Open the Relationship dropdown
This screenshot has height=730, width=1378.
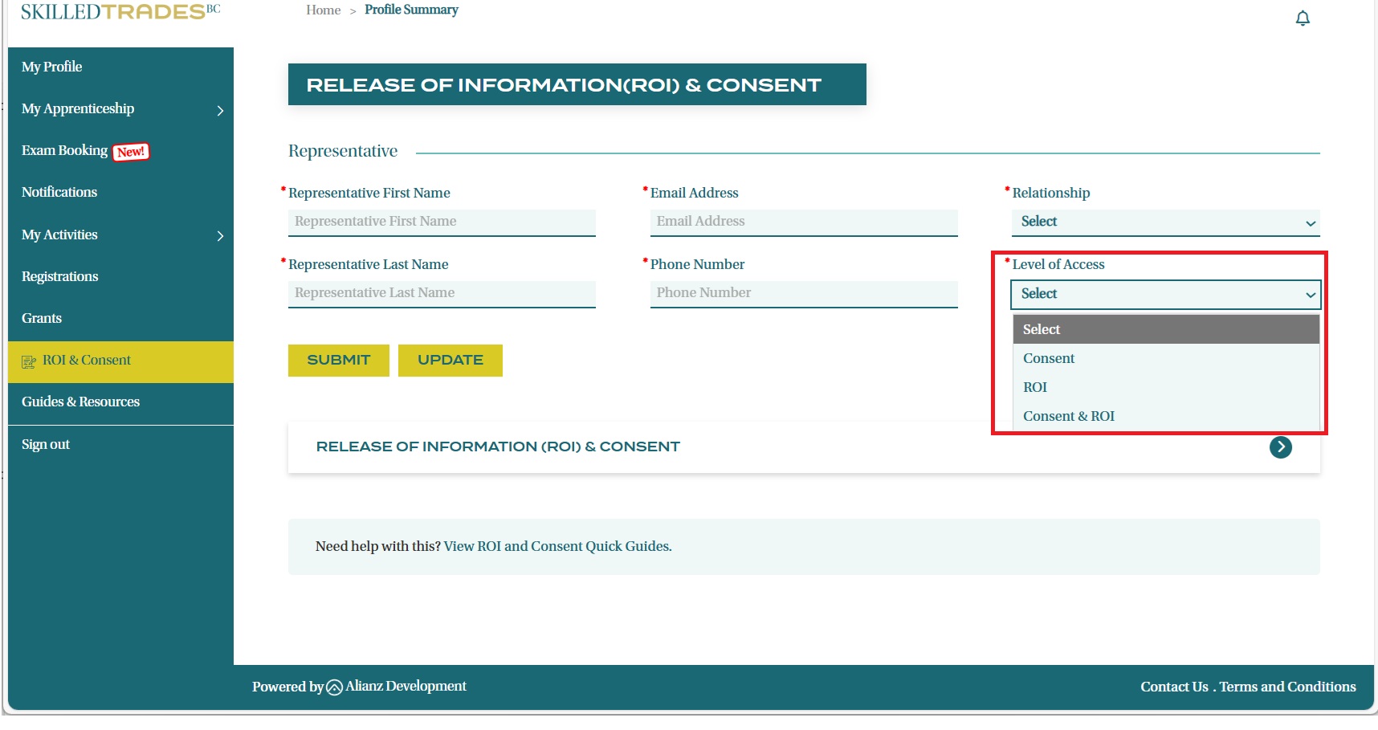[1164, 222]
